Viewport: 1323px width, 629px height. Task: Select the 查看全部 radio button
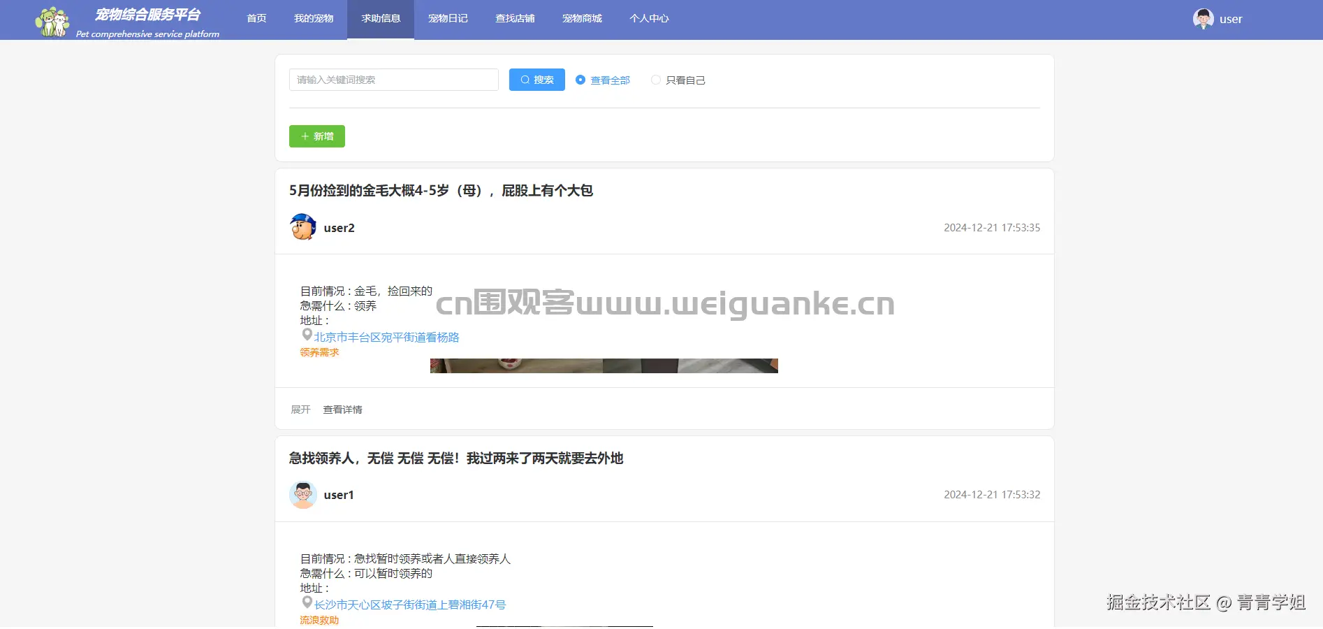click(580, 80)
